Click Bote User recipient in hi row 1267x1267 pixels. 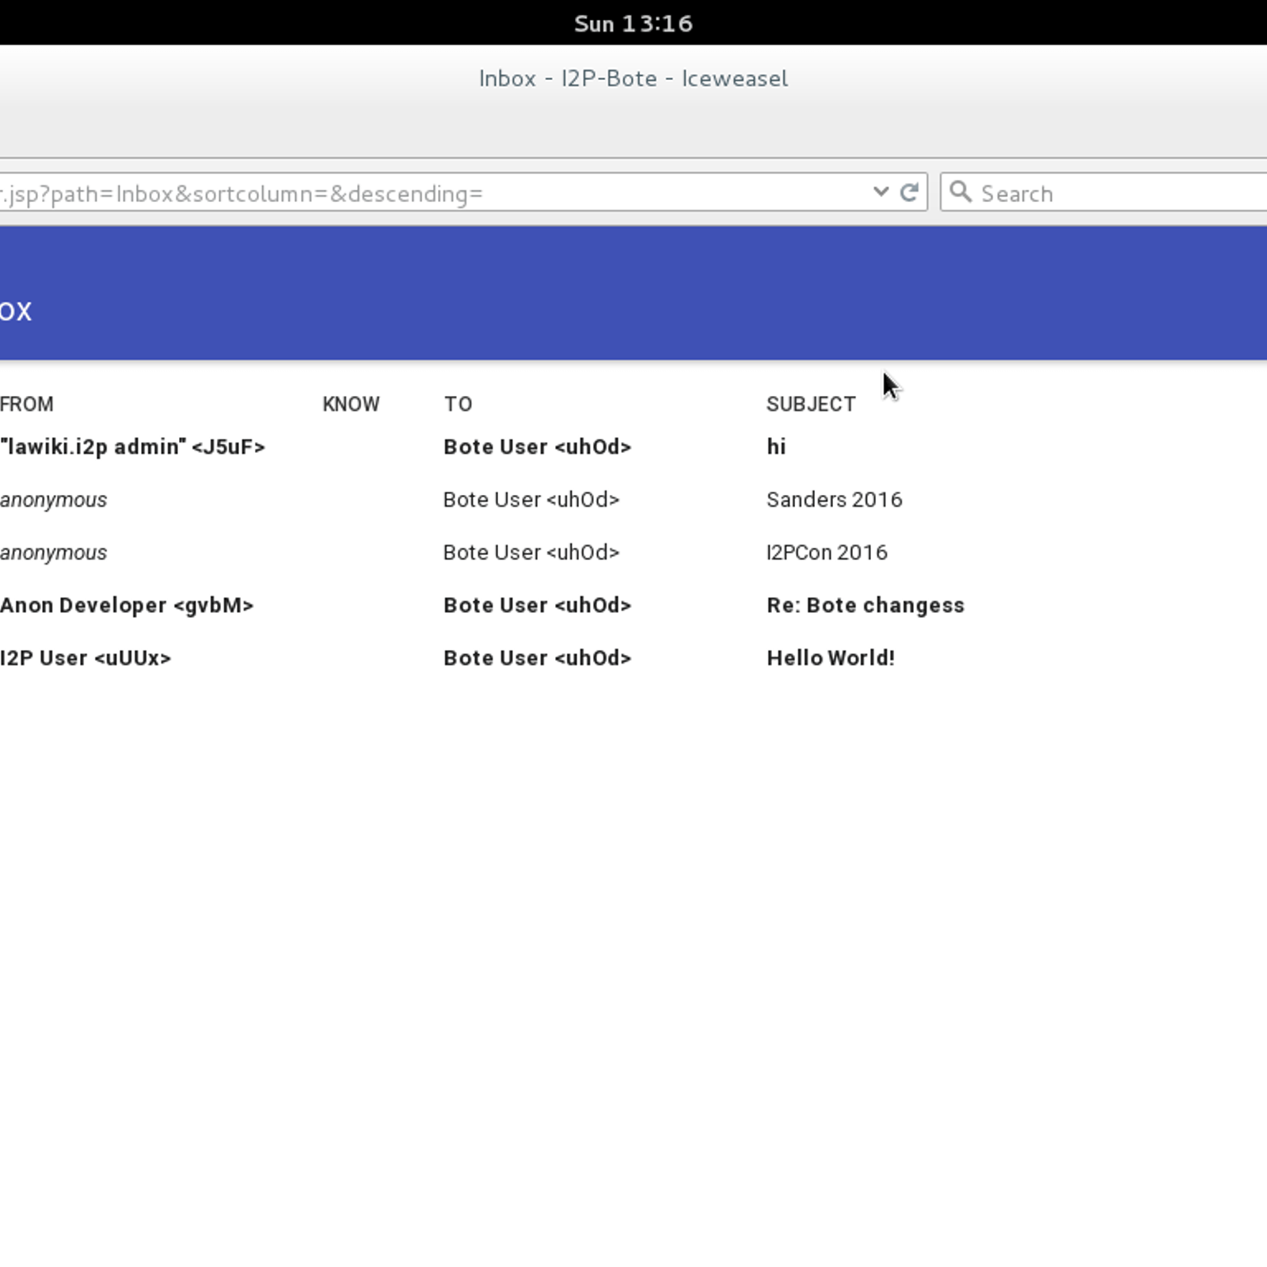click(x=537, y=447)
